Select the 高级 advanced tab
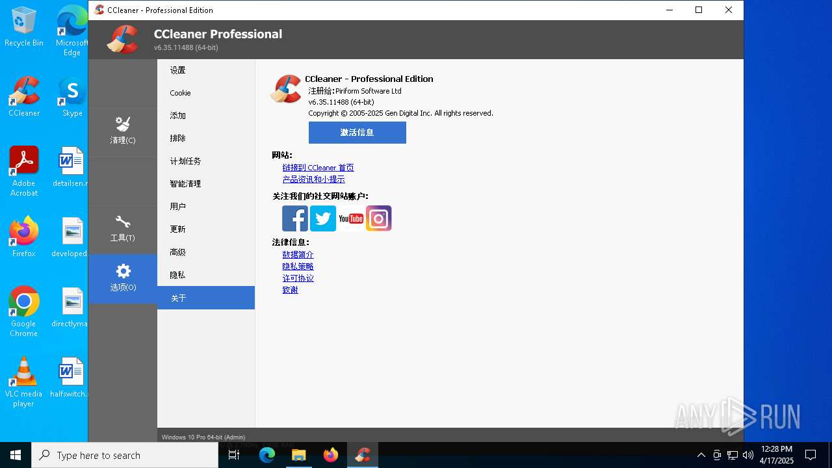The width and height of the screenshot is (832, 468). click(206, 252)
